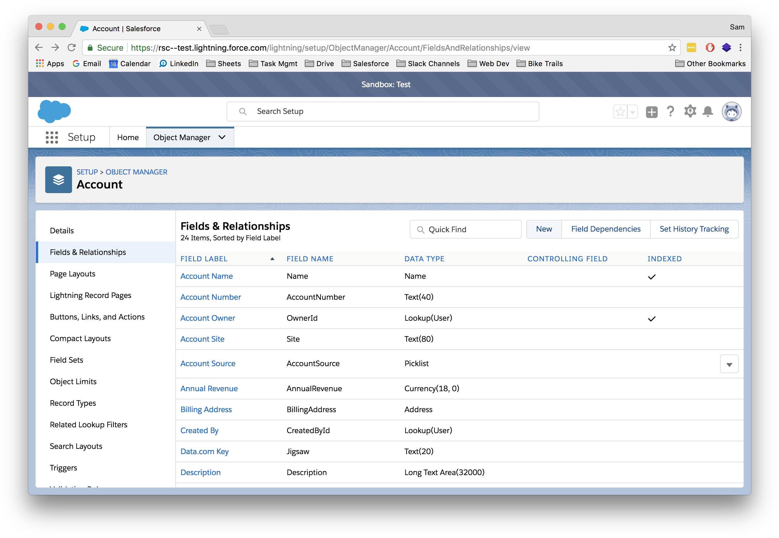This screenshot has height=538, width=779.
Task: Open the Billing Address field link
Action: [206, 410]
